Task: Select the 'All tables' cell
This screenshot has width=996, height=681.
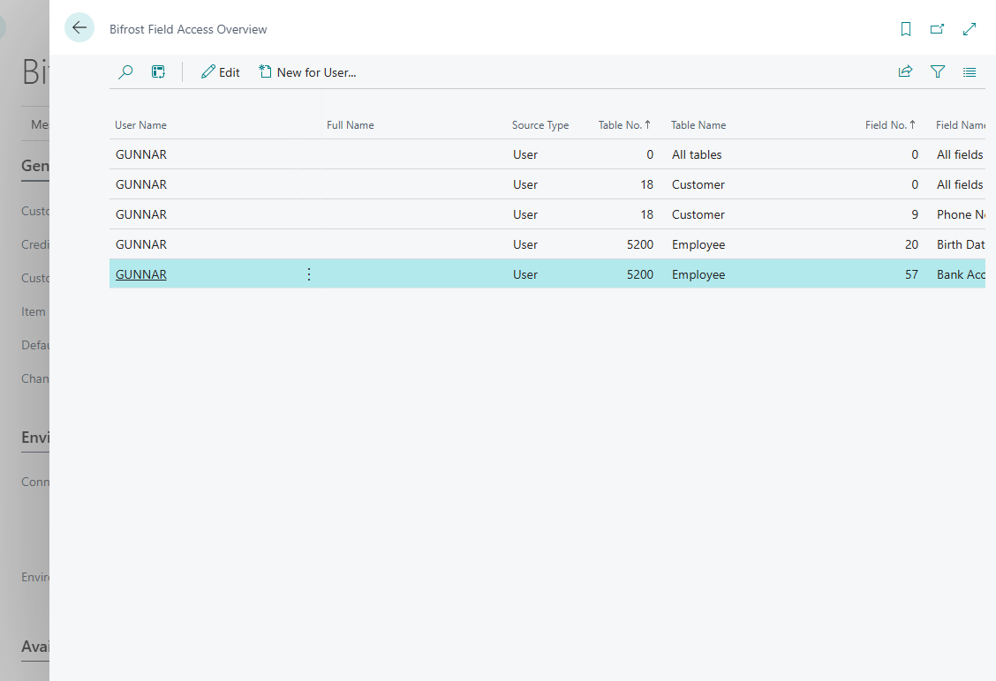Action: (697, 154)
